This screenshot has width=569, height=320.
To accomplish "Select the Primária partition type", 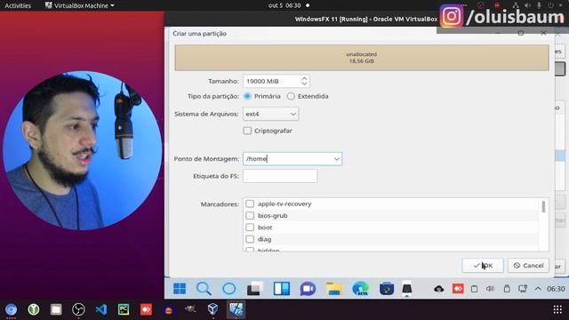I will [247, 96].
